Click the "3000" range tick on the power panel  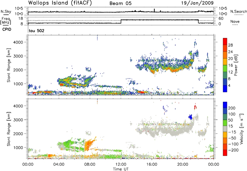point(18,56)
